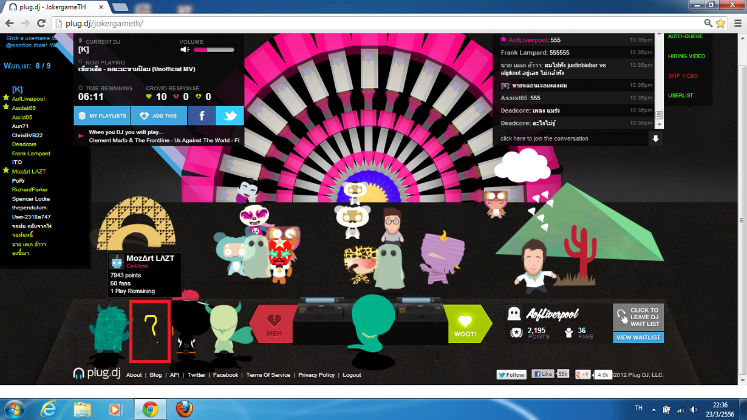Click the [K] entry above the user list
This screenshot has width=747, height=420.
click(17, 89)
